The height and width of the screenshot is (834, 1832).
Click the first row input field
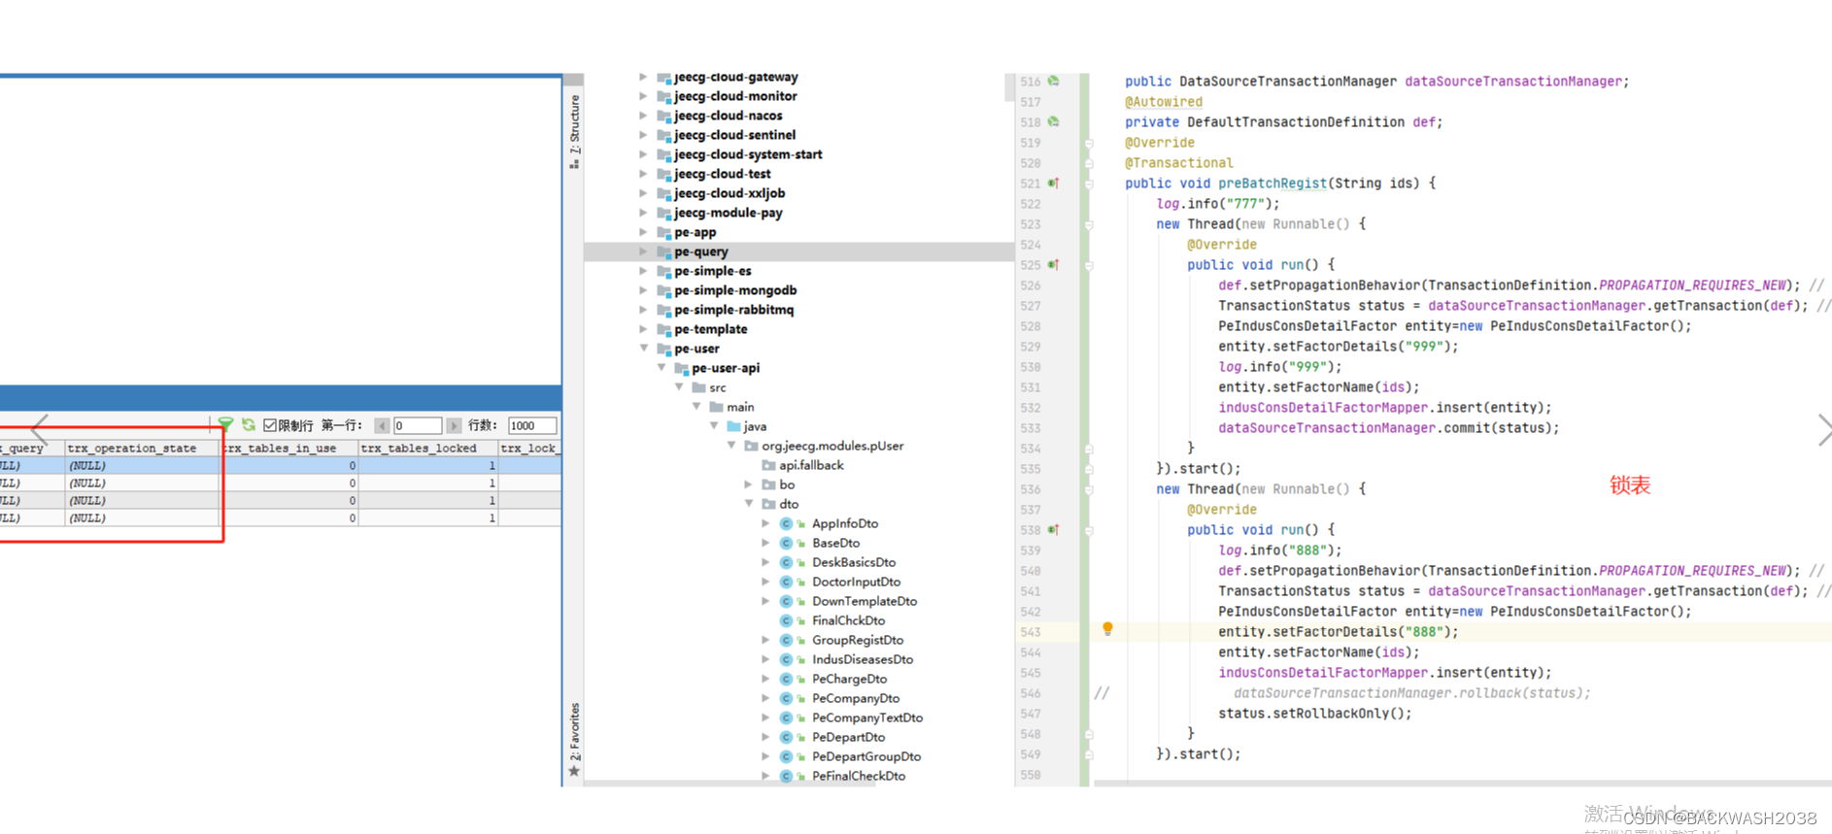(x=418, y=425)
